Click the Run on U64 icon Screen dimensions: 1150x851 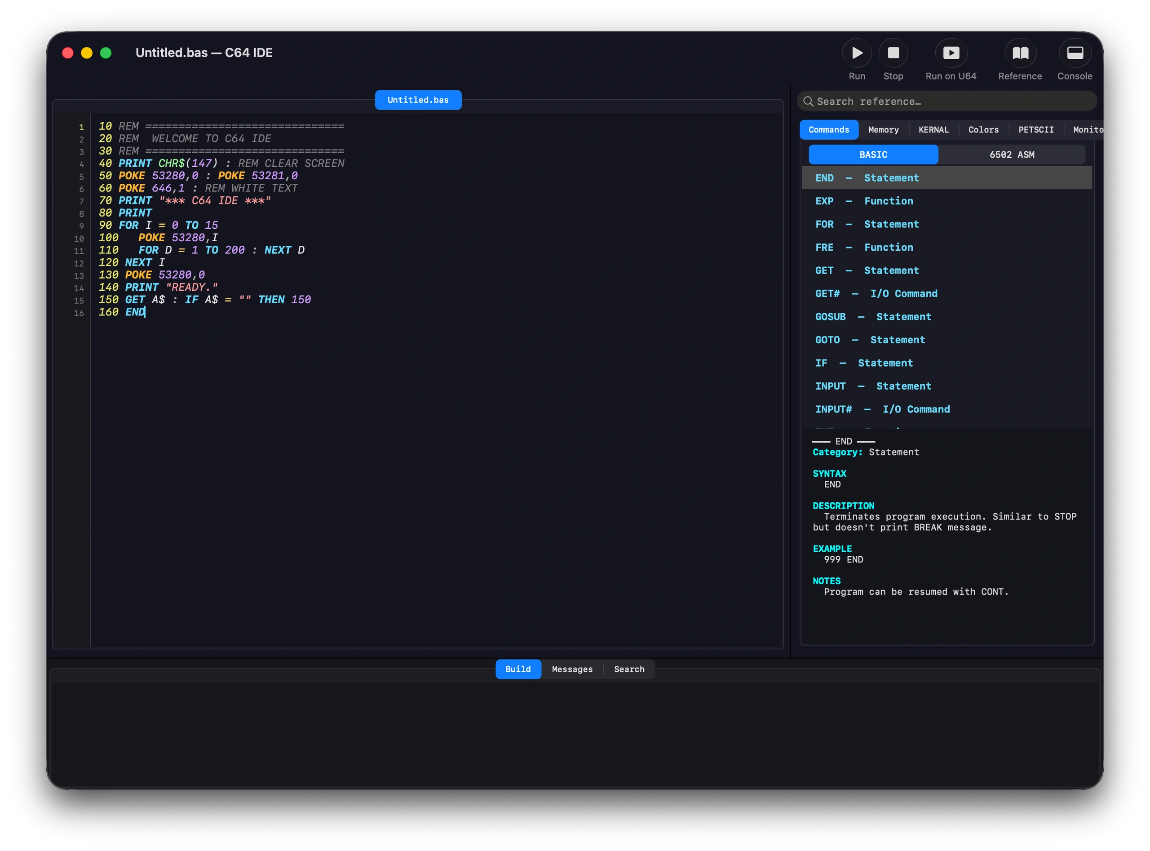pyautogui.click(x=951, y=53)
